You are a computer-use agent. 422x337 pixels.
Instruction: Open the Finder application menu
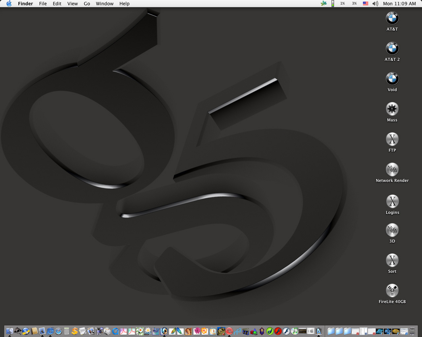click(25, 4)
